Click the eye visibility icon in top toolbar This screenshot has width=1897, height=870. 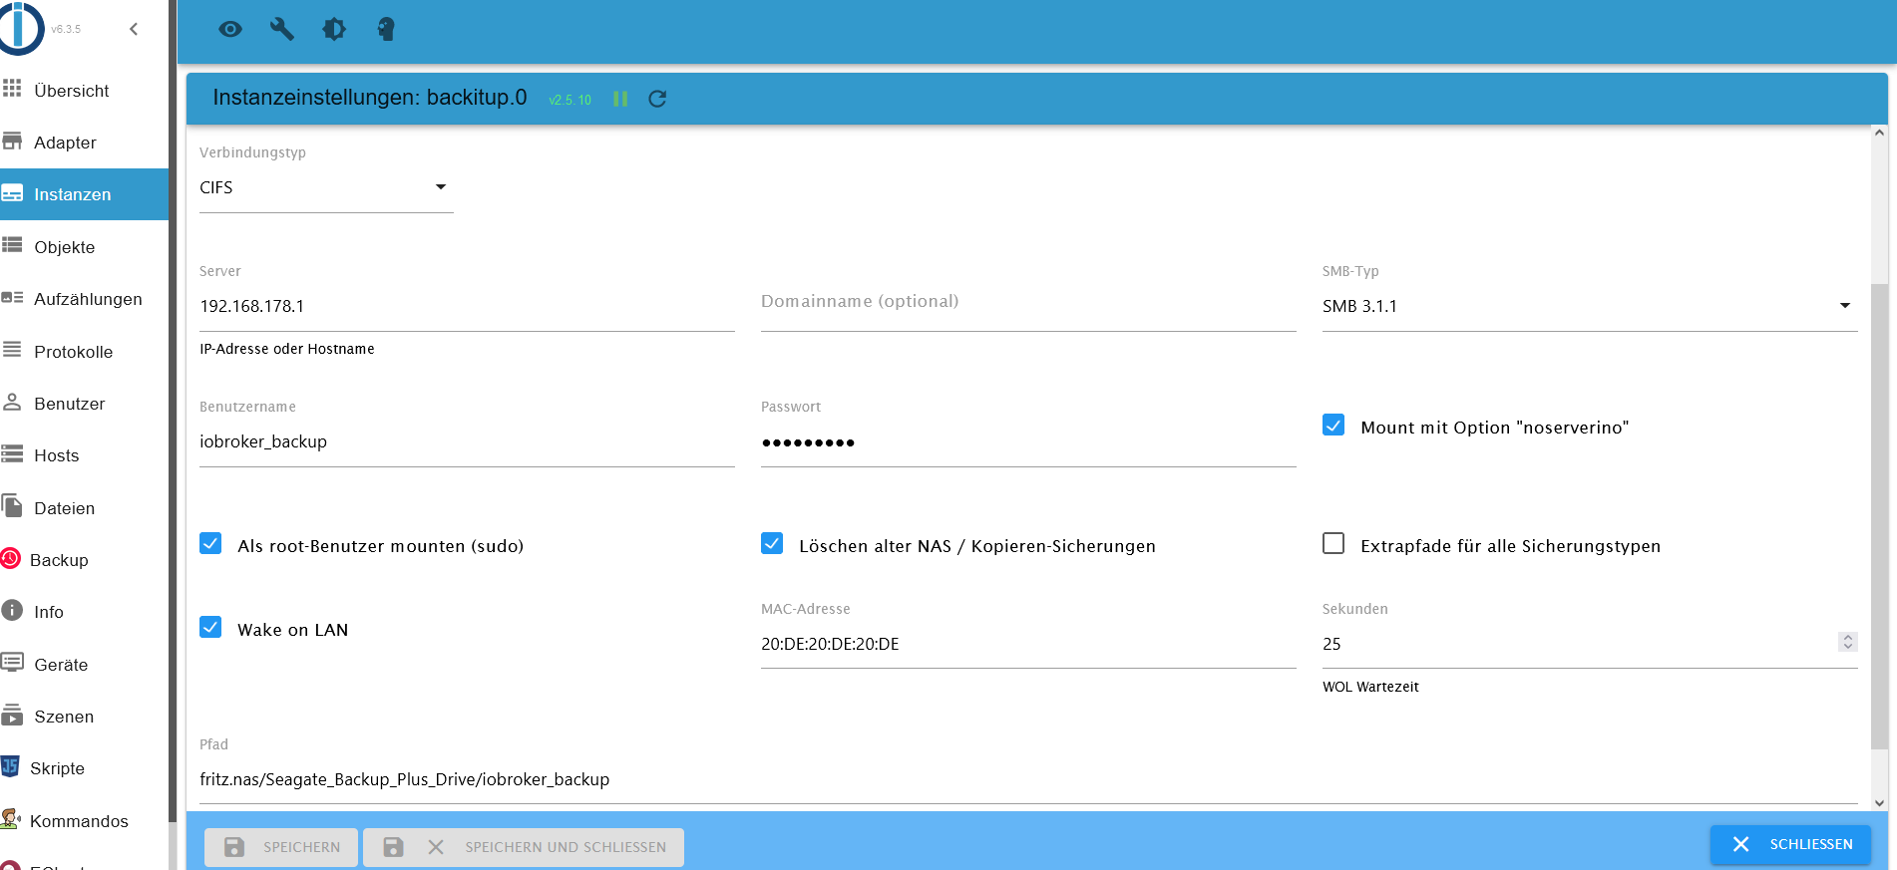(230, 29)
